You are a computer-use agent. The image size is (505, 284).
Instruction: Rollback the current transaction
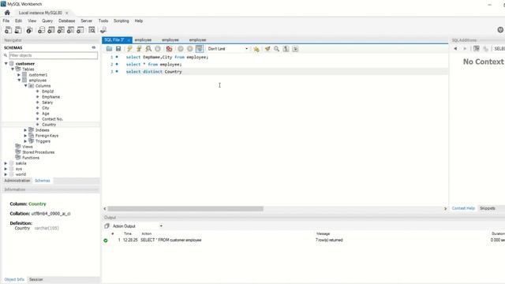tap(190, 49)
